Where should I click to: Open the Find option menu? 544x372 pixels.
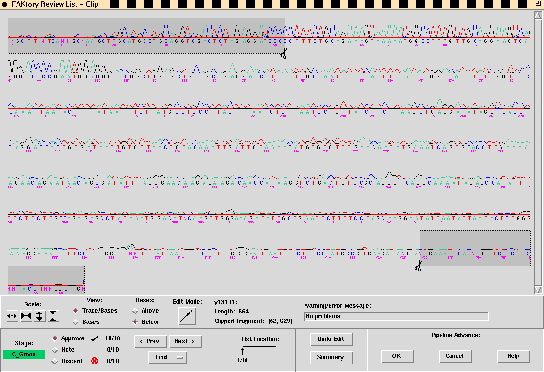coord(168,357)
